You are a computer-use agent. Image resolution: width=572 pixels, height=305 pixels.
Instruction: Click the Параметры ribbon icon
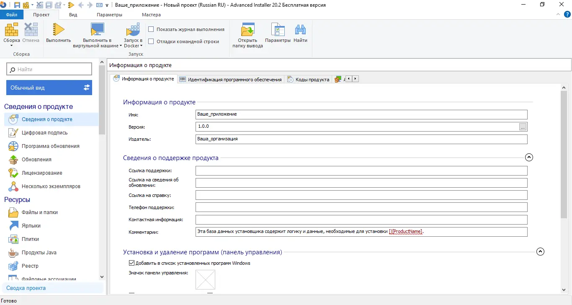(x=278, y=30)
